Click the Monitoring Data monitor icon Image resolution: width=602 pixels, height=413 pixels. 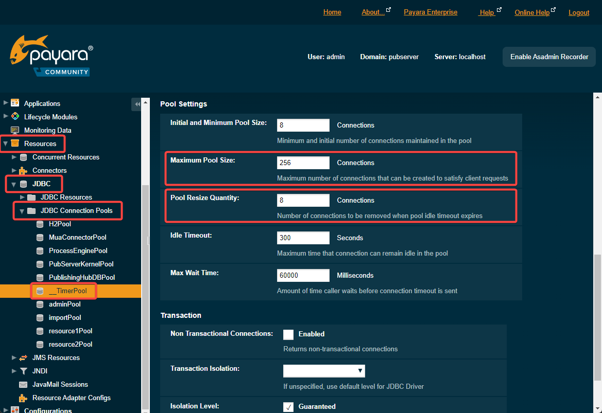[x=15, y=130]
